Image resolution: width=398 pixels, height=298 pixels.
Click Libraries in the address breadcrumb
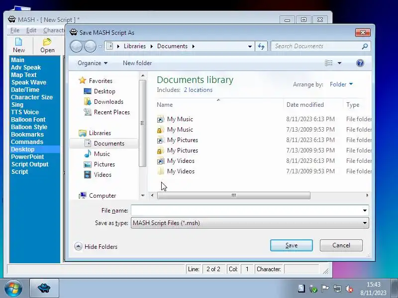click(134, 46)
